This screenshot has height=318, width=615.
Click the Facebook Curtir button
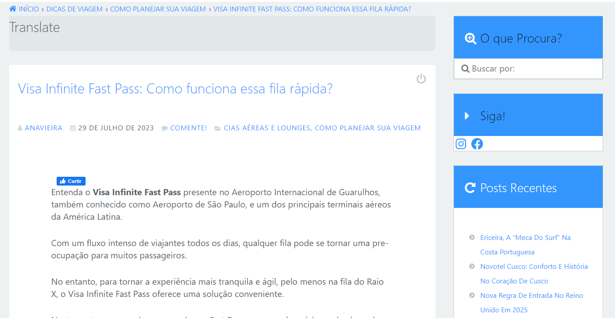tap(71, 181)
